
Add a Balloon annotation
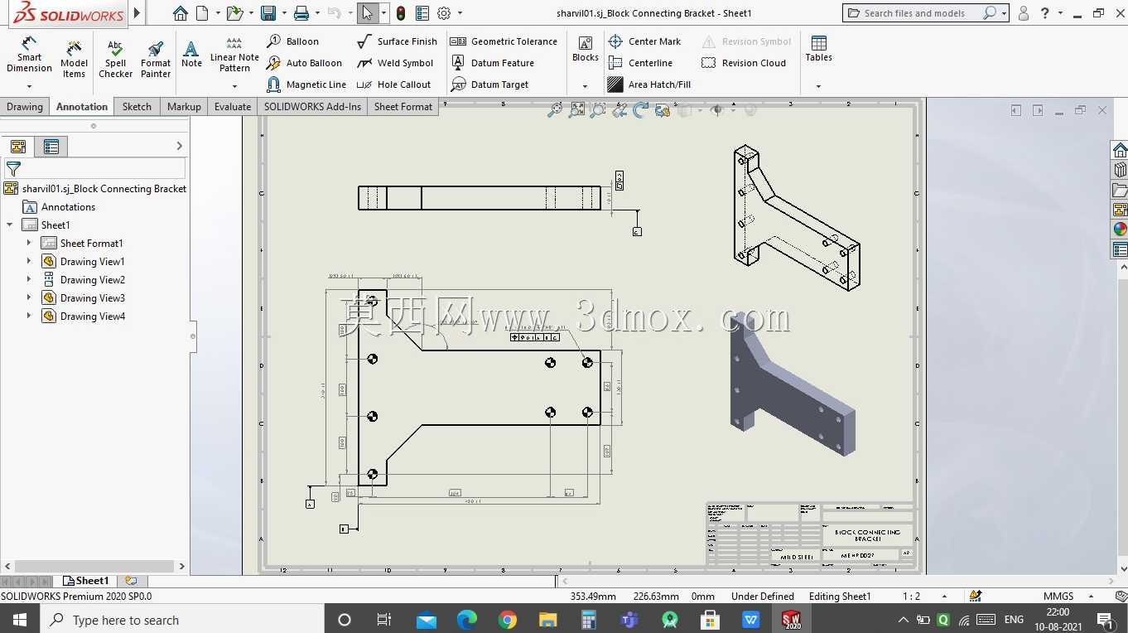tap(293, 41)
